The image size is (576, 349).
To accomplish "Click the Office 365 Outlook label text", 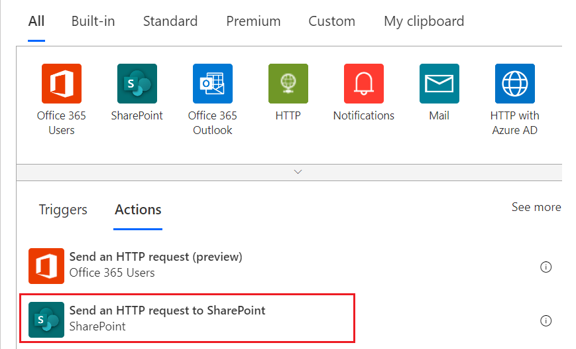I will tap(213, 123).
